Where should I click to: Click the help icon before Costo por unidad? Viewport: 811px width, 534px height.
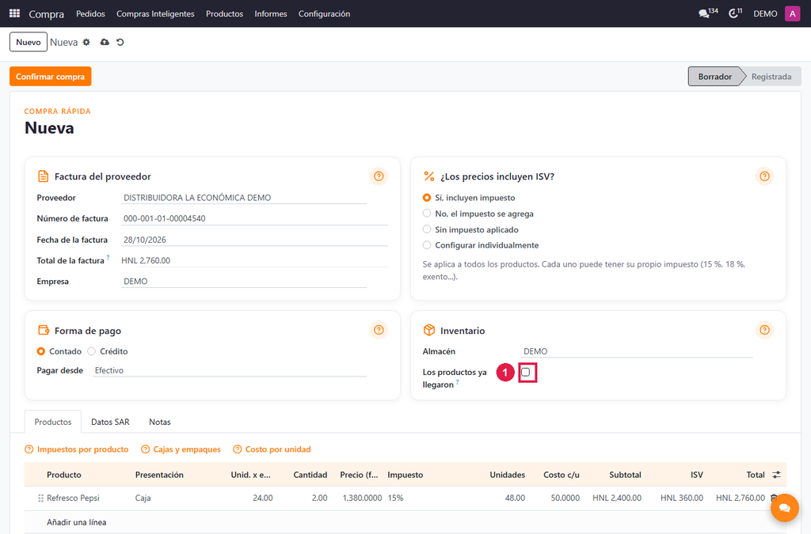(238, 449)
